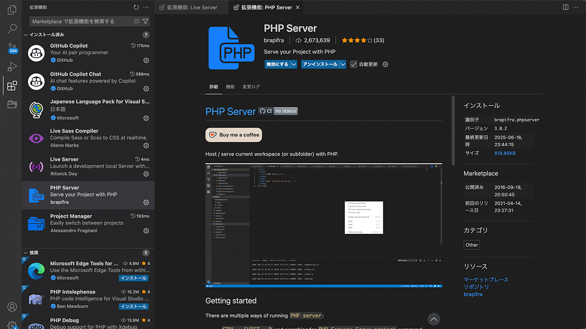Clear extensions search results icon
The width and height of the screenshot is (586, 329).
[x=137, y=21]
